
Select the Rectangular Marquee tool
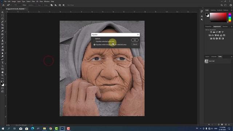point(3,15)
